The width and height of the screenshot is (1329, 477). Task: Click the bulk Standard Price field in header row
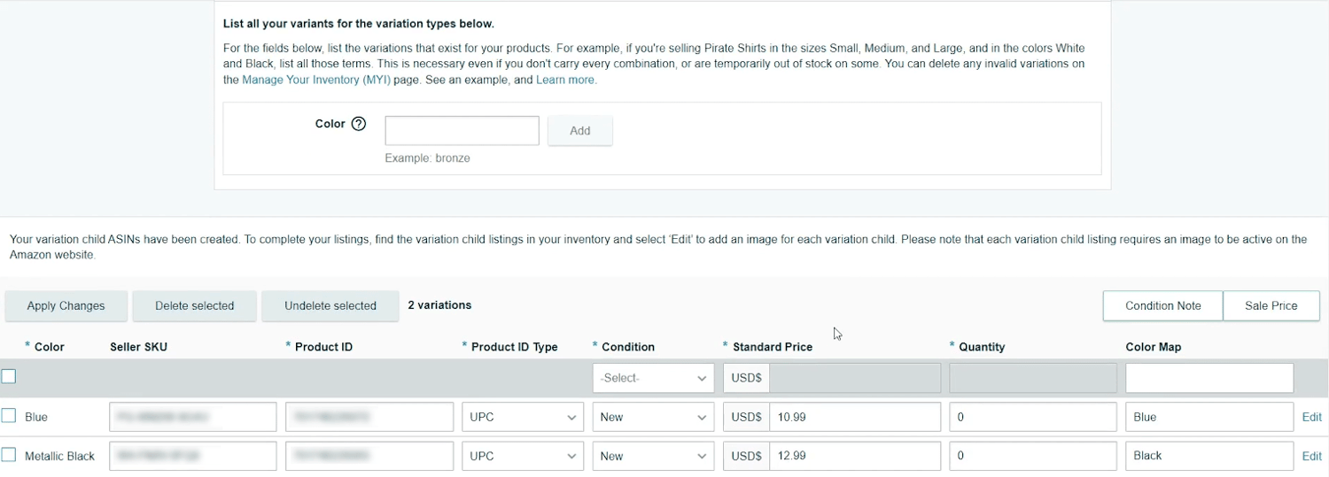(855, 378)
